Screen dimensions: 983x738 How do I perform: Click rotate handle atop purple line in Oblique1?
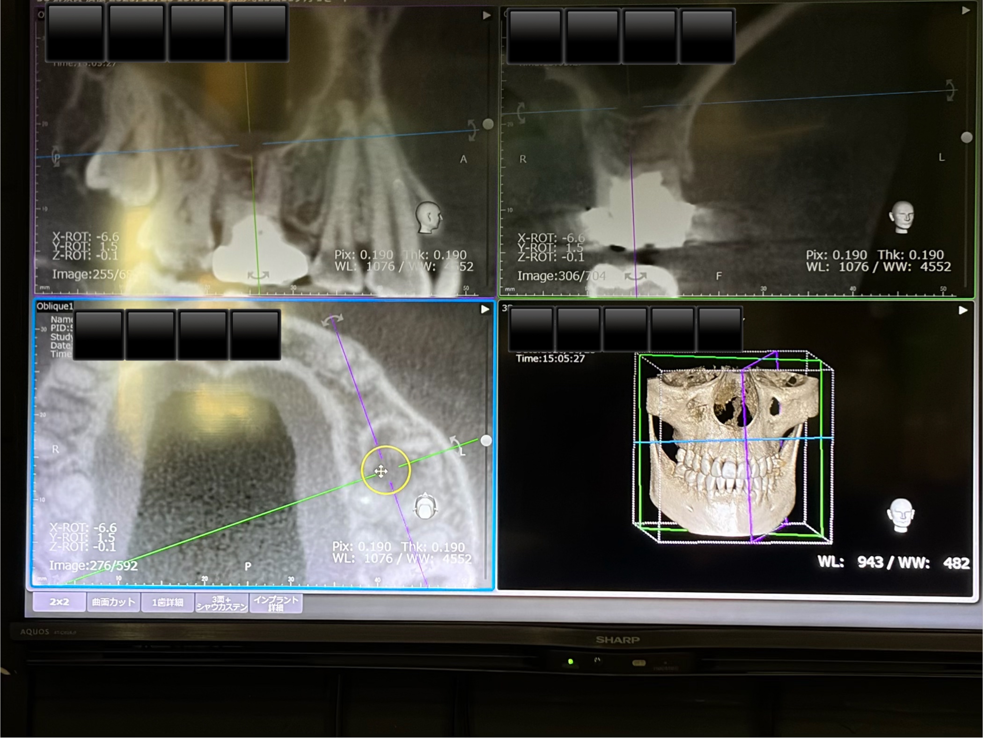coord(332,319)
